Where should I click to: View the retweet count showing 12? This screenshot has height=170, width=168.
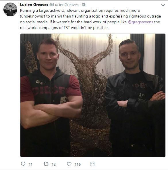pyautogui.click(x=54, y=165)
